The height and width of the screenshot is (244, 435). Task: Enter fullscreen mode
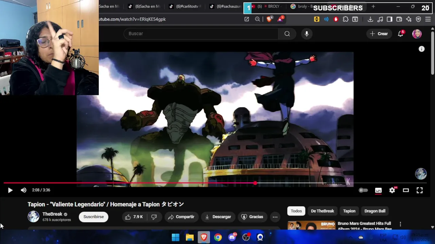[x=420, y=190]
